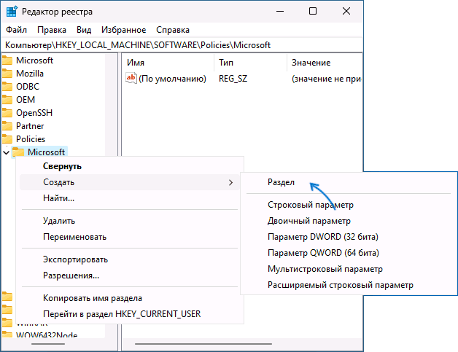Open Разрешения... from the context menu

pyautogui.click(x=130, y=275)
